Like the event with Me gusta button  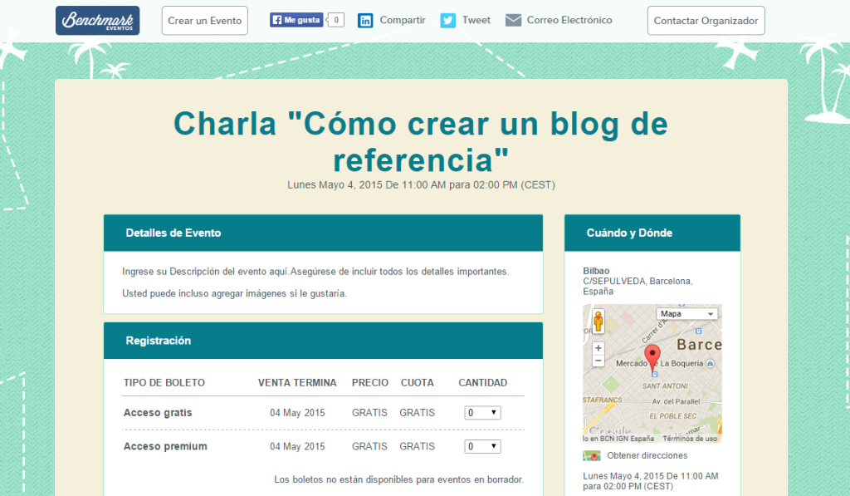coord(296,20)
